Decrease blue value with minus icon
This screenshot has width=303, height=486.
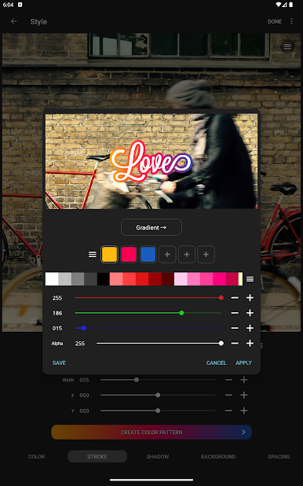(x=235, y=328)
